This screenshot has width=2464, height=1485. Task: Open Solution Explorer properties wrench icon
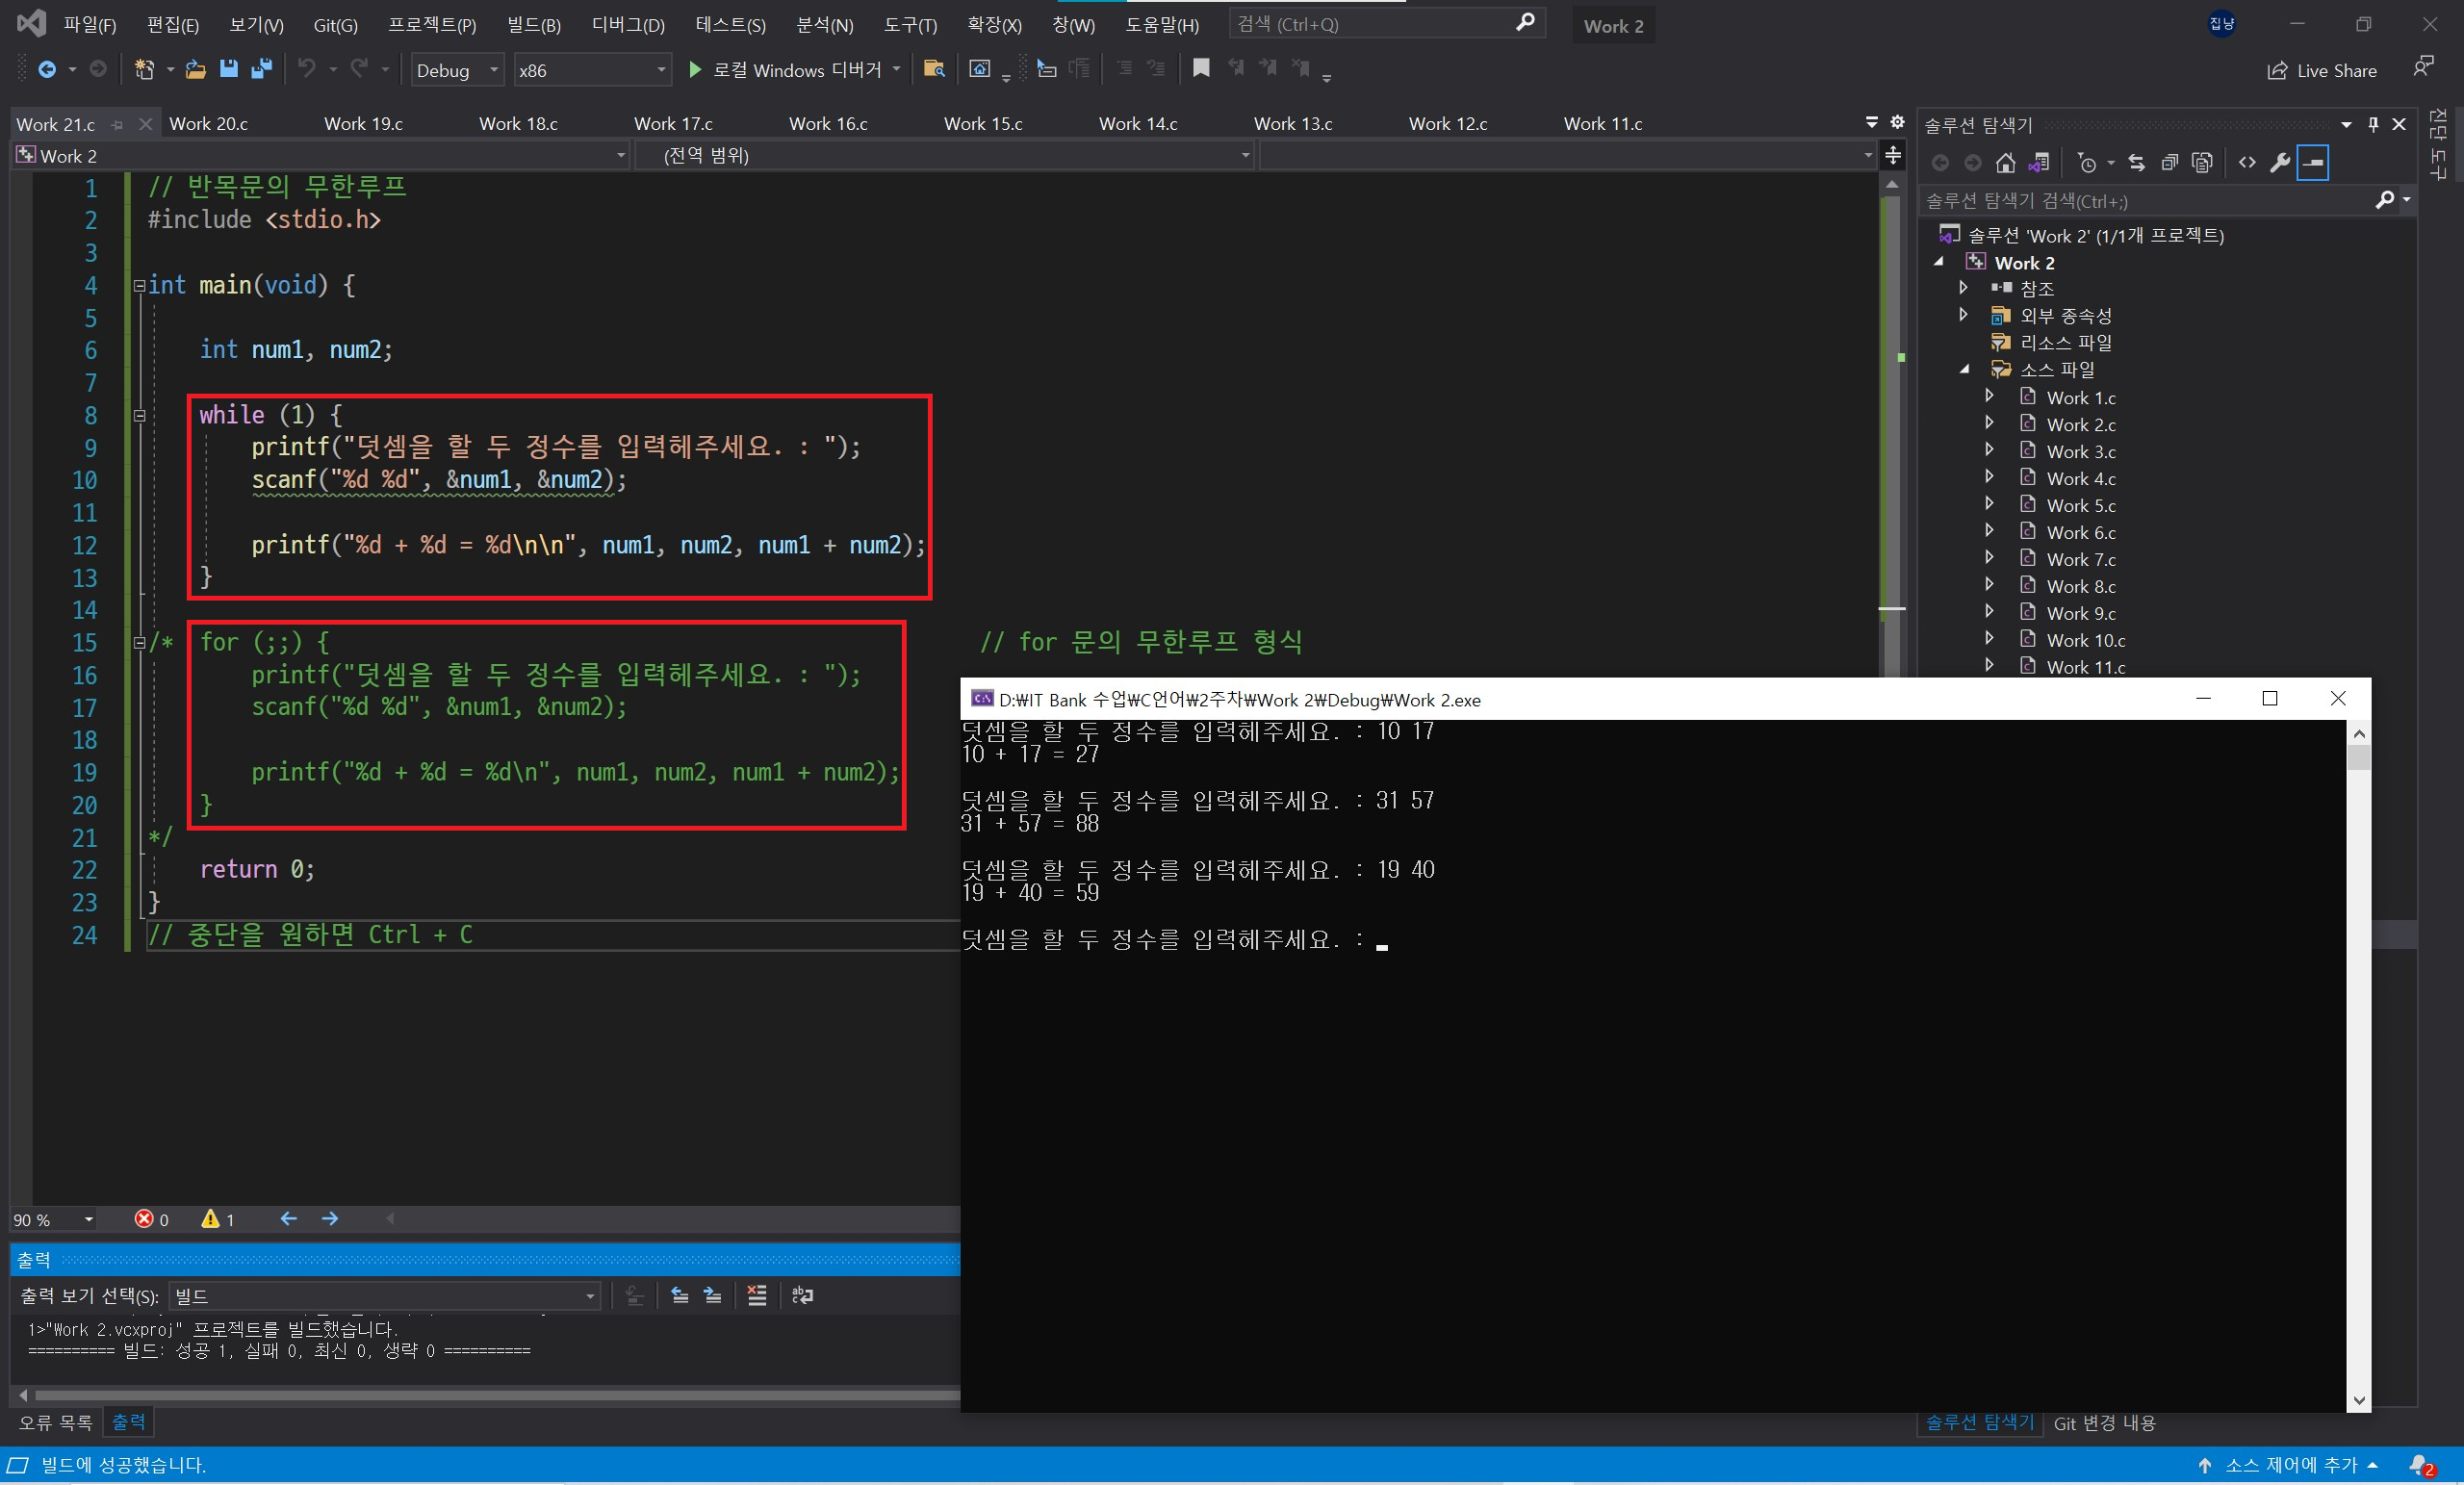tap(2280, 163)
